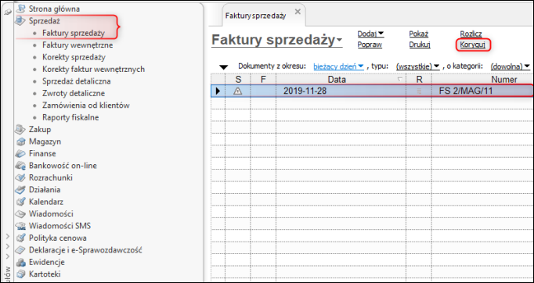Open Faktury wewnętrzne list
The width and height of the screenshot is (534, 283).
click(78, 45)
